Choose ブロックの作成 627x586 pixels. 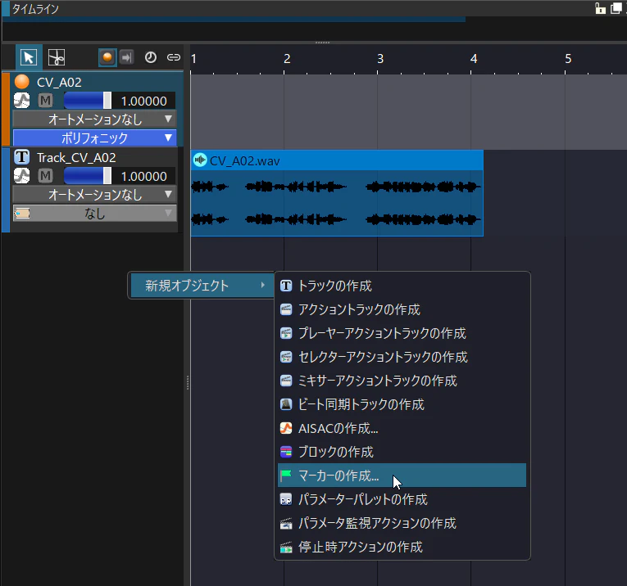coord(402,452)
